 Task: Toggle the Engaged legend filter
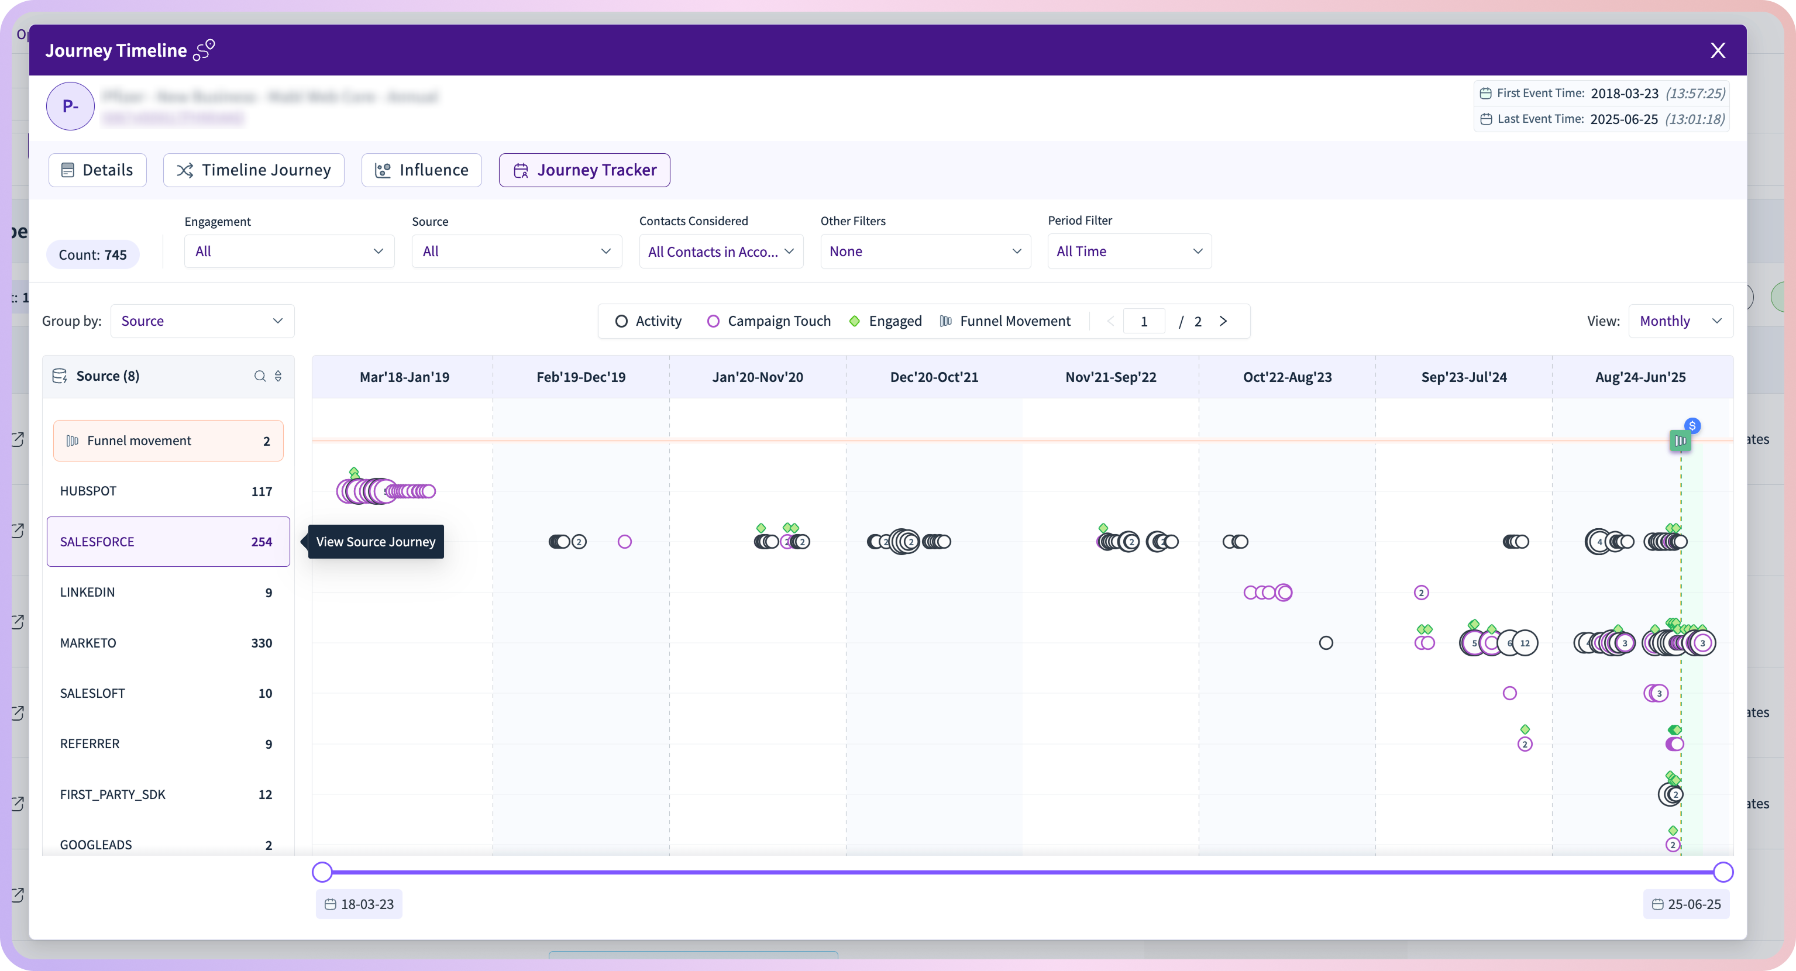(886, 321)
